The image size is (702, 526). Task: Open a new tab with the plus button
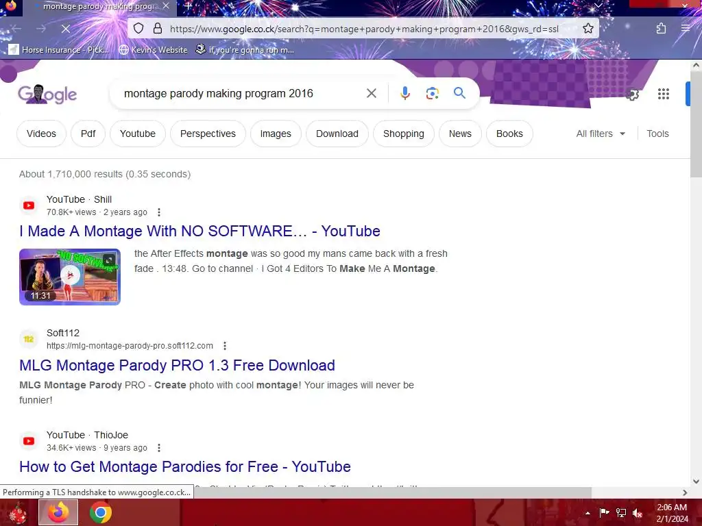tap(188, 6)
